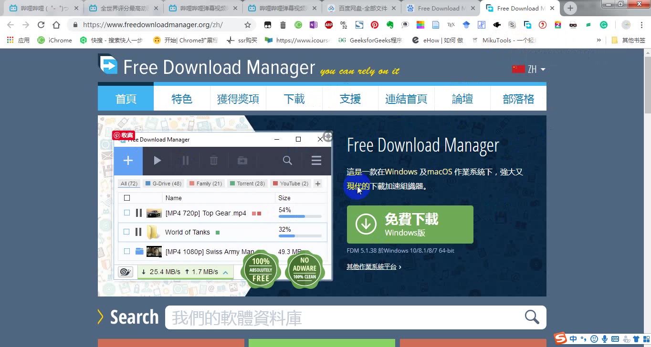651x347 pixels.
Task: Click the Sogou S input icon
Action: (x=560, y=339)
